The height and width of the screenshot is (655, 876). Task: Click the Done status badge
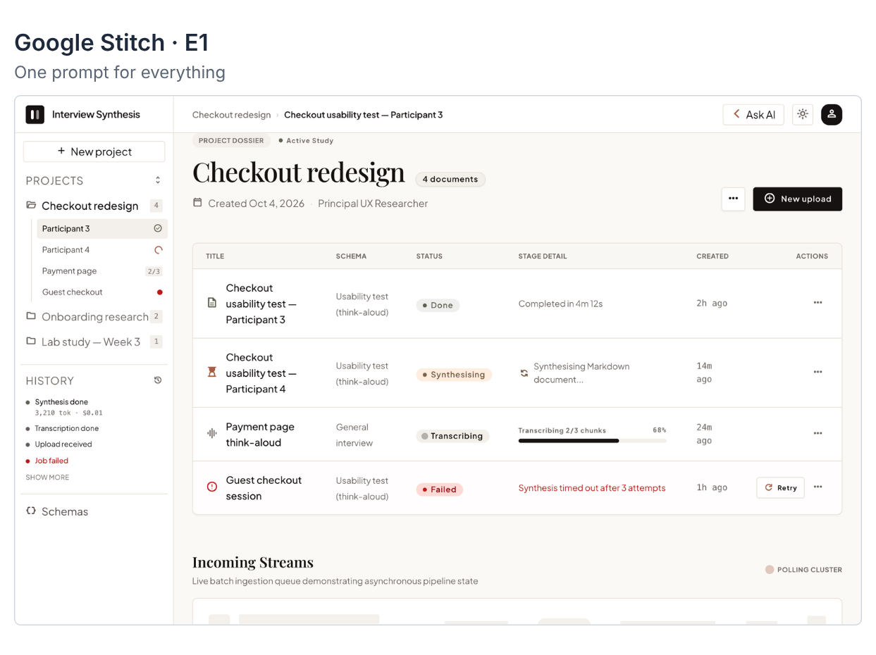(438, 305)
